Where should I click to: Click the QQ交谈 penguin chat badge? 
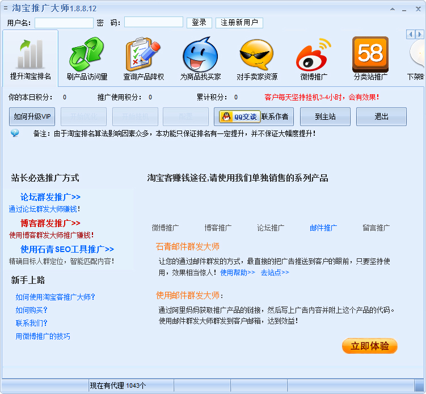point(240,116)
